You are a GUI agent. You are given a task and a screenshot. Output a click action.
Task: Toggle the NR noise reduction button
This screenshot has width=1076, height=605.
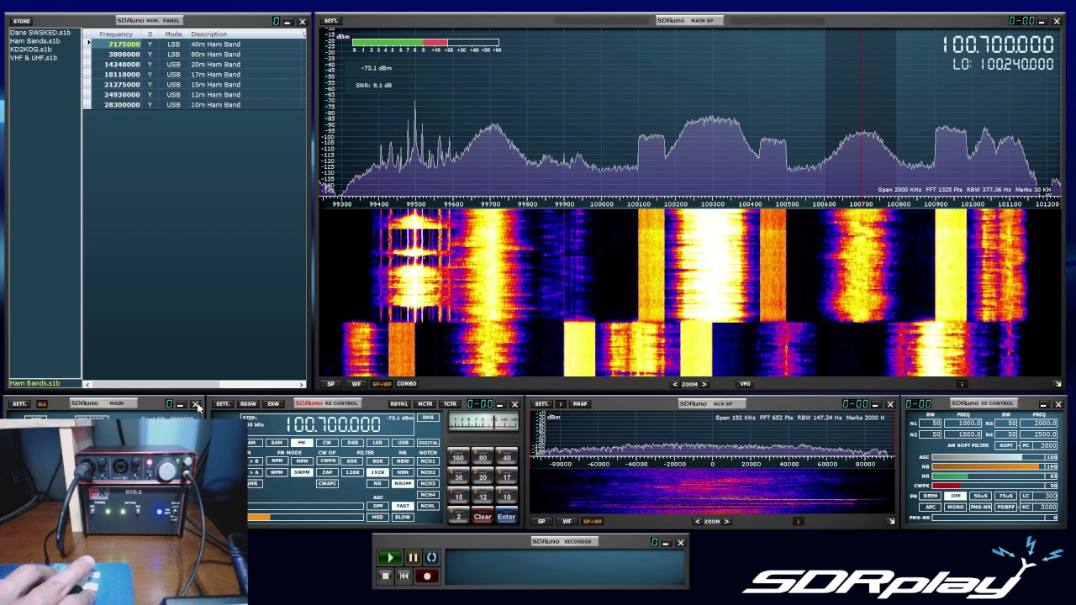[x=377, y=483]
